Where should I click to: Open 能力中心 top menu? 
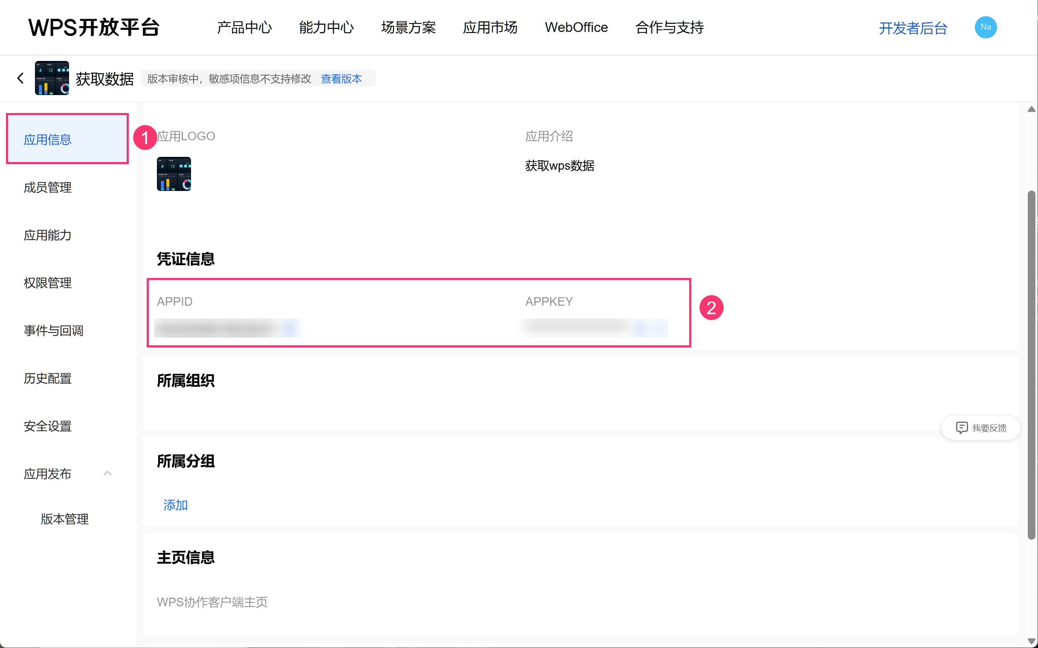[x=326, y=27]
